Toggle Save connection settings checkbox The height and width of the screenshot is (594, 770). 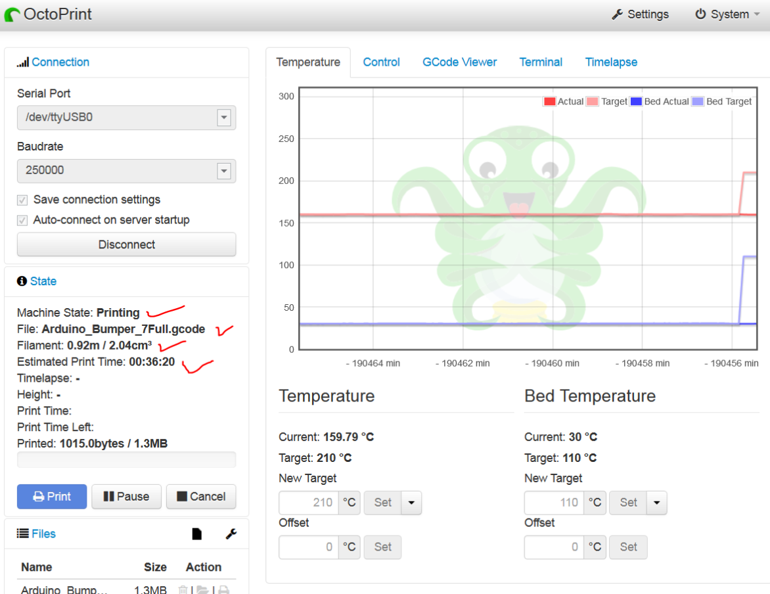click(22, 200)
